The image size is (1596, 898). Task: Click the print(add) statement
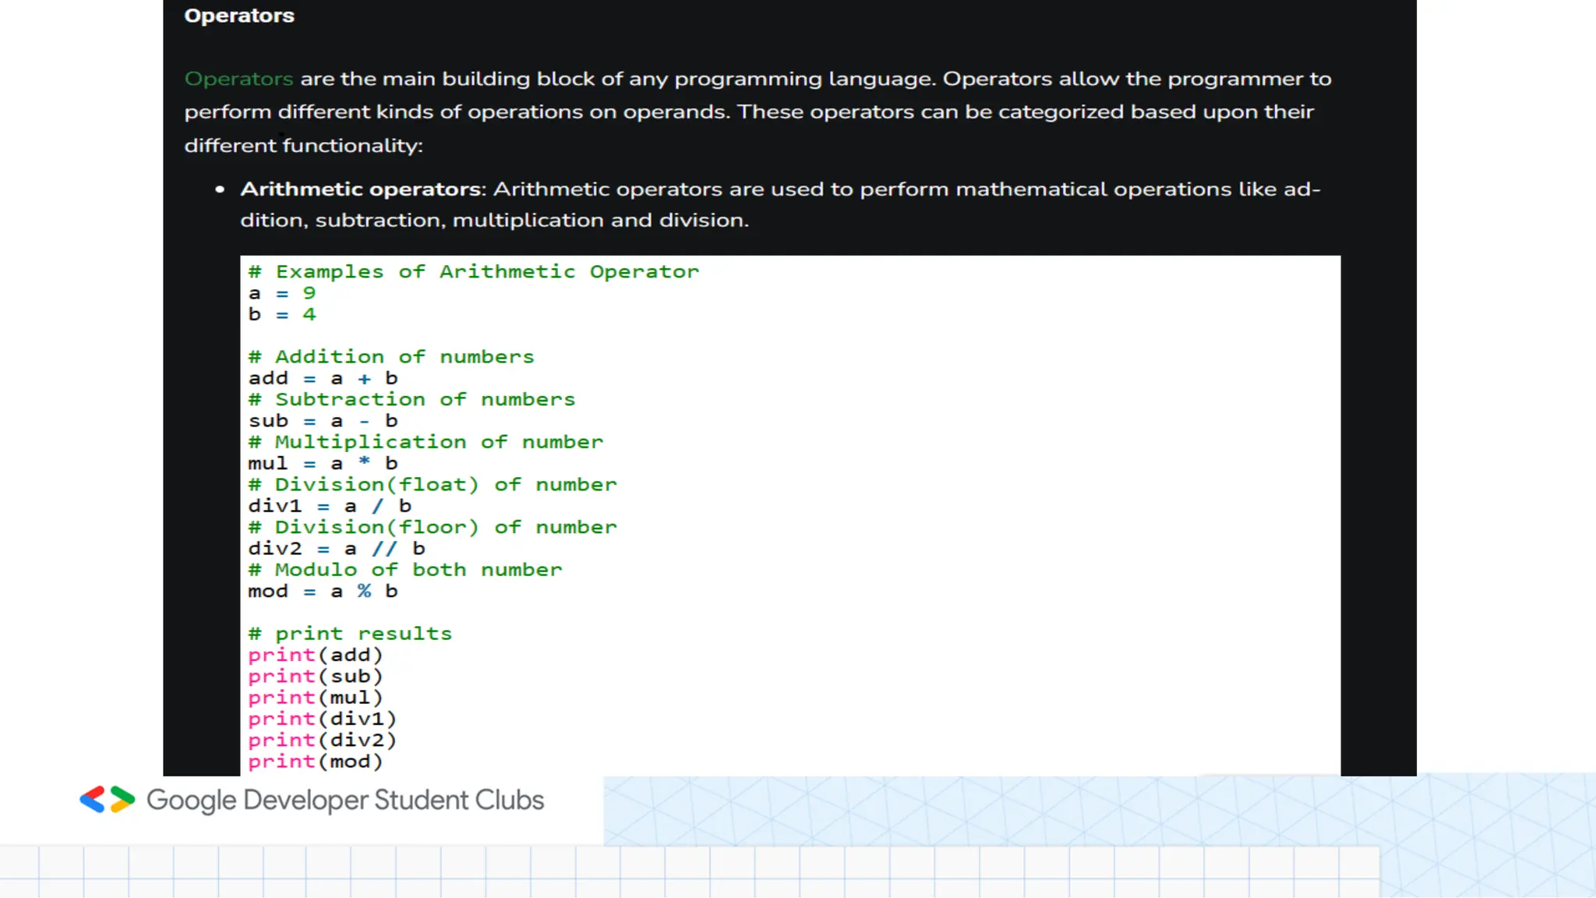click(315, 656)
